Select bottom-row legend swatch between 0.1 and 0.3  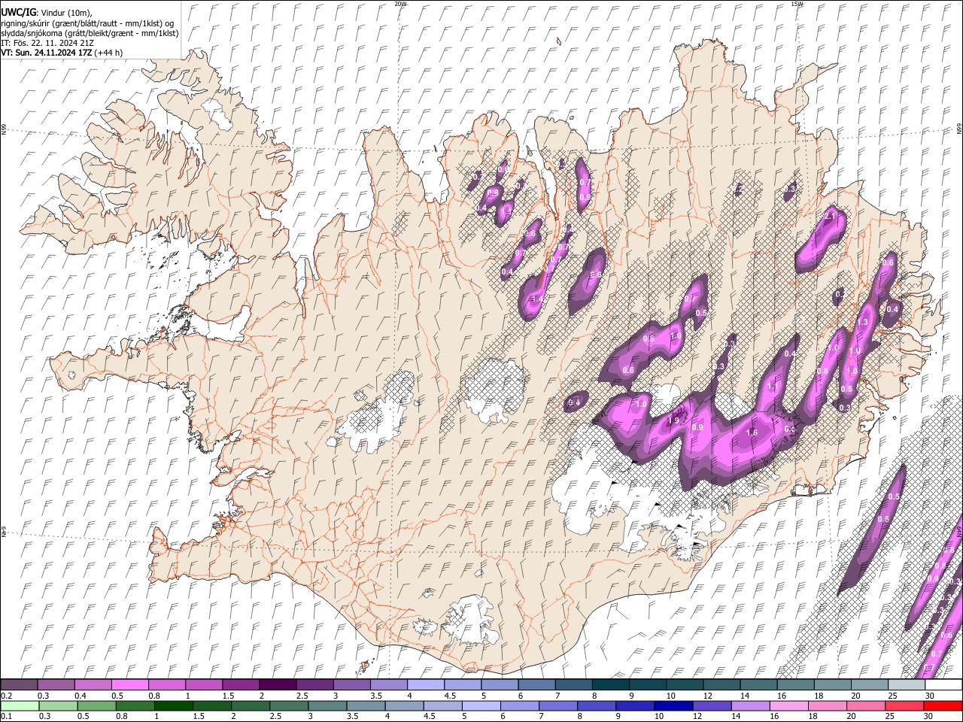[19, 705]
